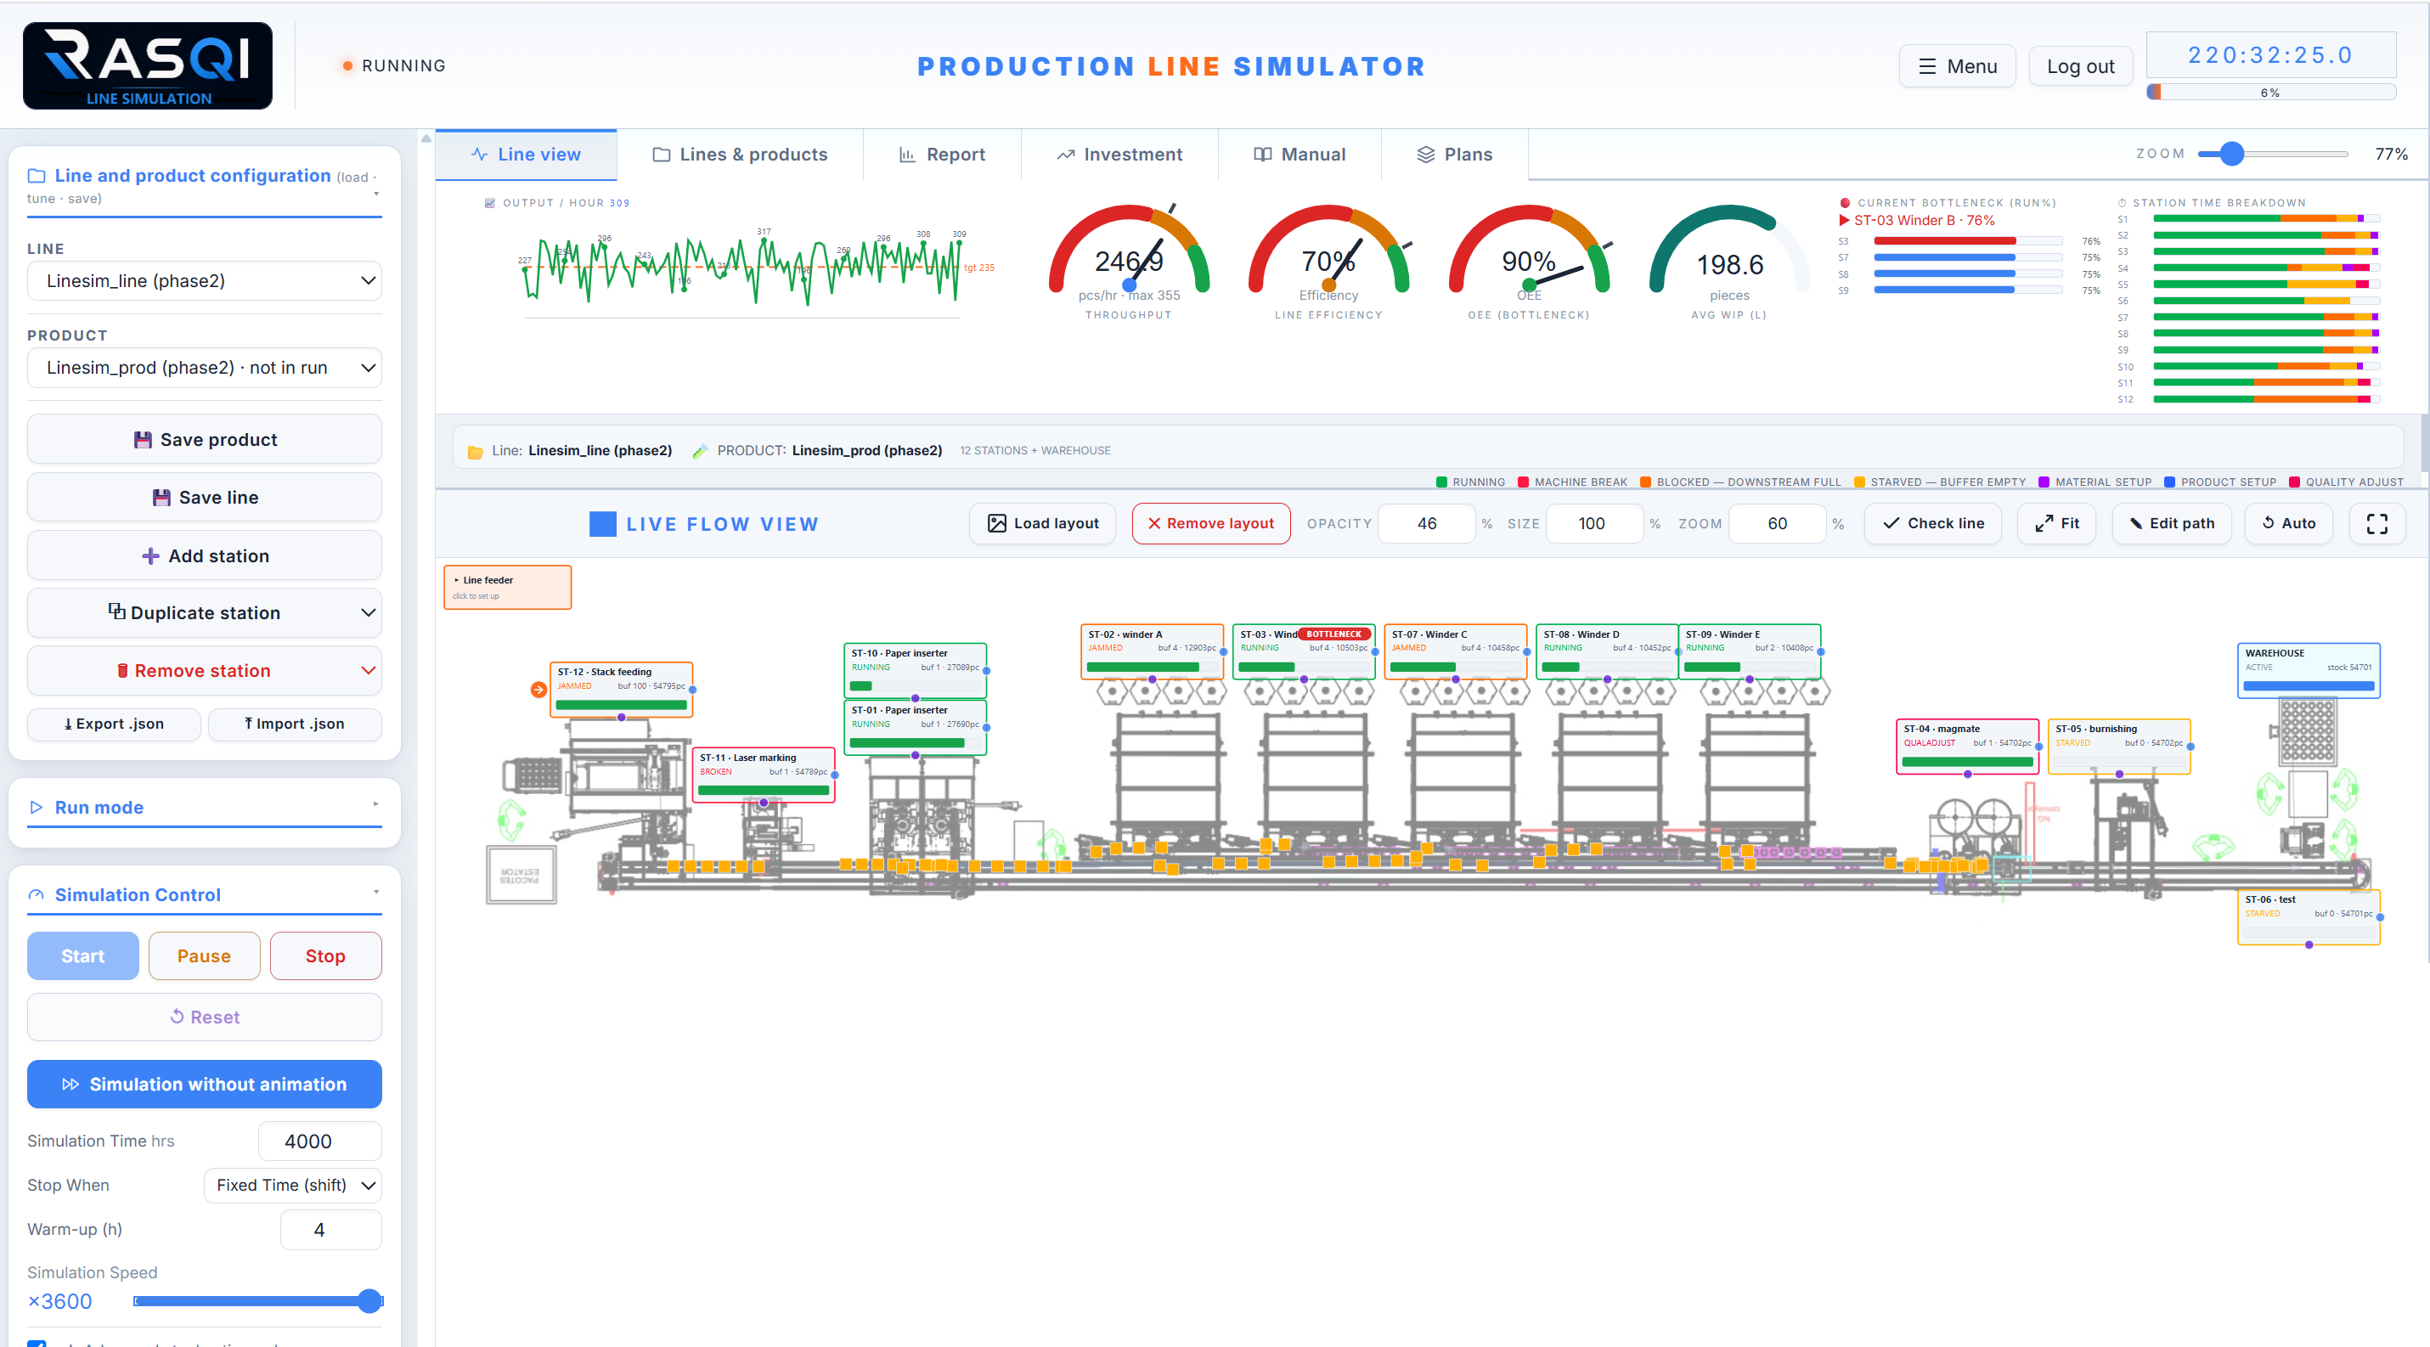Click the pencil icon on Edit path
The height and width of the screenshot is (1347, 2430).
(2135, 523)
